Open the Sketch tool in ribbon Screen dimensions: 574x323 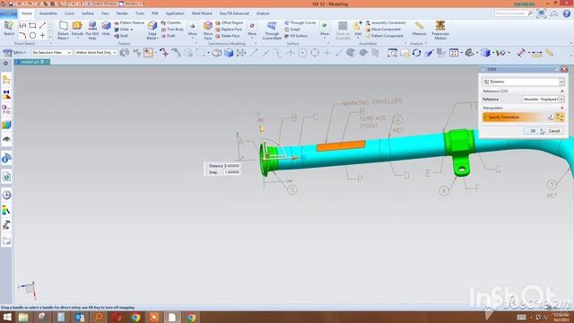(9, 28)
